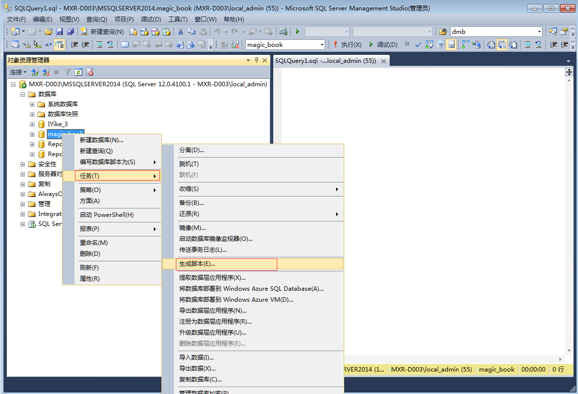Choose 生成脚本(E)... in tasks submenu
578x394 pixels.
tap(252, 264)
